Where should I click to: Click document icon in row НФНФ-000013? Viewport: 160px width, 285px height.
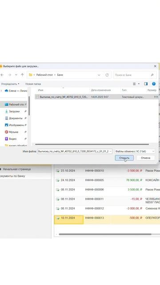[57, 218]
